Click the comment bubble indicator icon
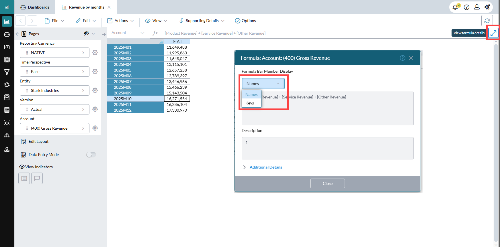The width and height of the screenshot is (500, 247). 37,178
